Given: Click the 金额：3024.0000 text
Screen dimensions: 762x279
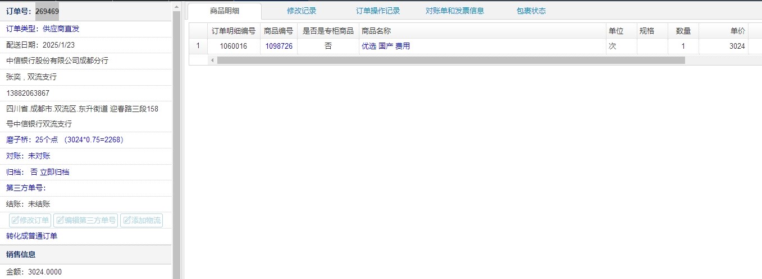Looking at the screenshot, I should point(34,272).
